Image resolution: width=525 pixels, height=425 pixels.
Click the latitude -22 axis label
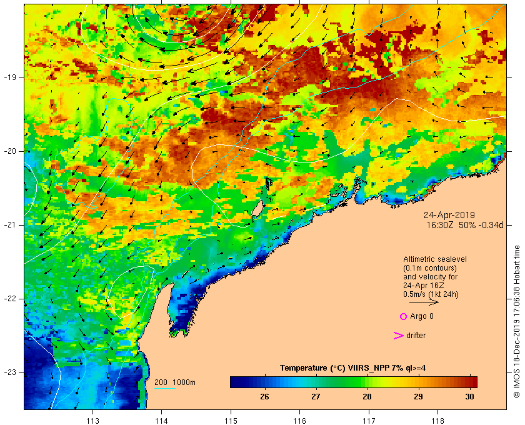10,298
